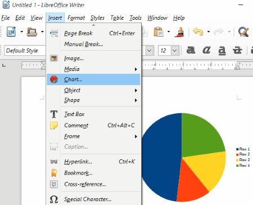
Task: Toggle Underline formatting
Action: coord(222,51)
